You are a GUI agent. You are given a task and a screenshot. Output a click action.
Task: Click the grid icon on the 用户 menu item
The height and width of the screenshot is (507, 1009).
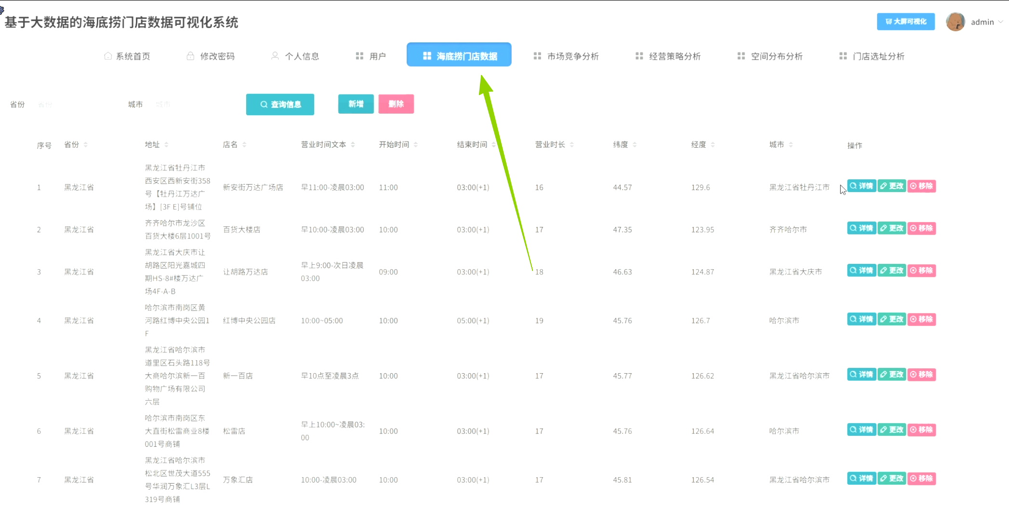(358, 56)
